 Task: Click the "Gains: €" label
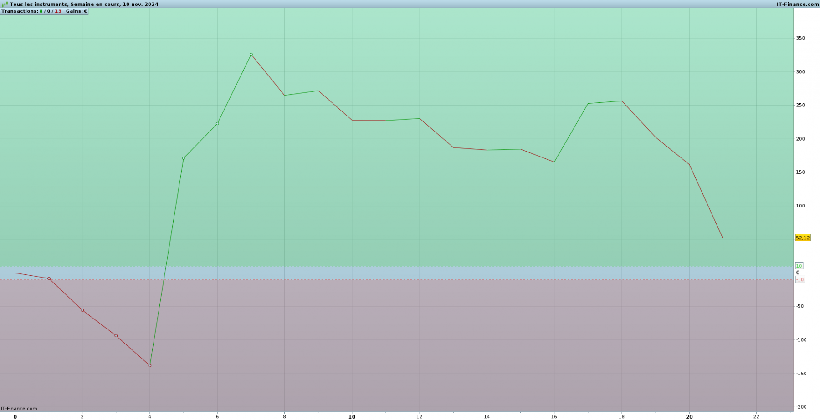coord(76,11)
